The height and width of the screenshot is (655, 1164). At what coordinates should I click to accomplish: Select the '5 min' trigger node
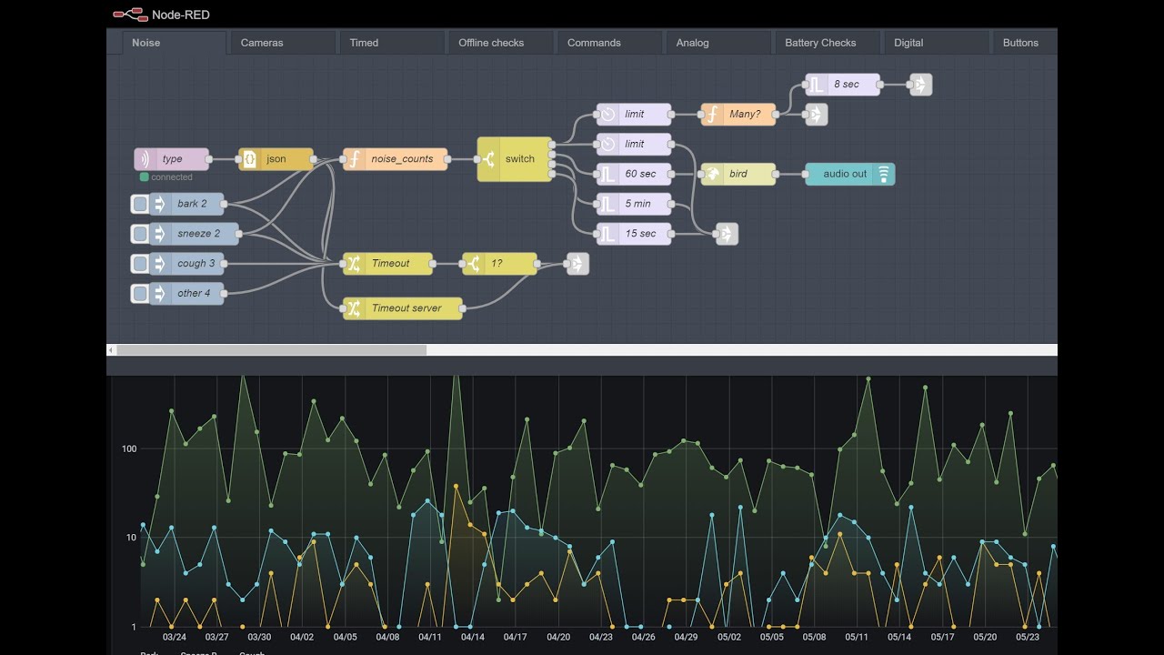[x=634, y=204]
